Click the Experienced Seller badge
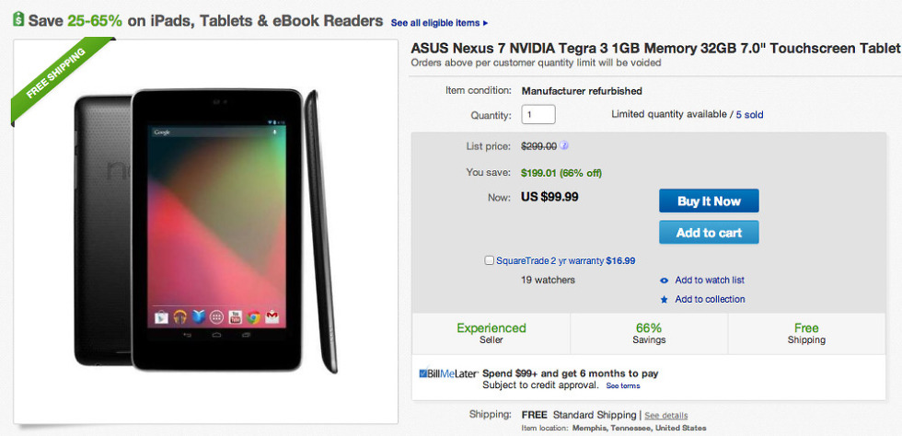 (491, 333)
